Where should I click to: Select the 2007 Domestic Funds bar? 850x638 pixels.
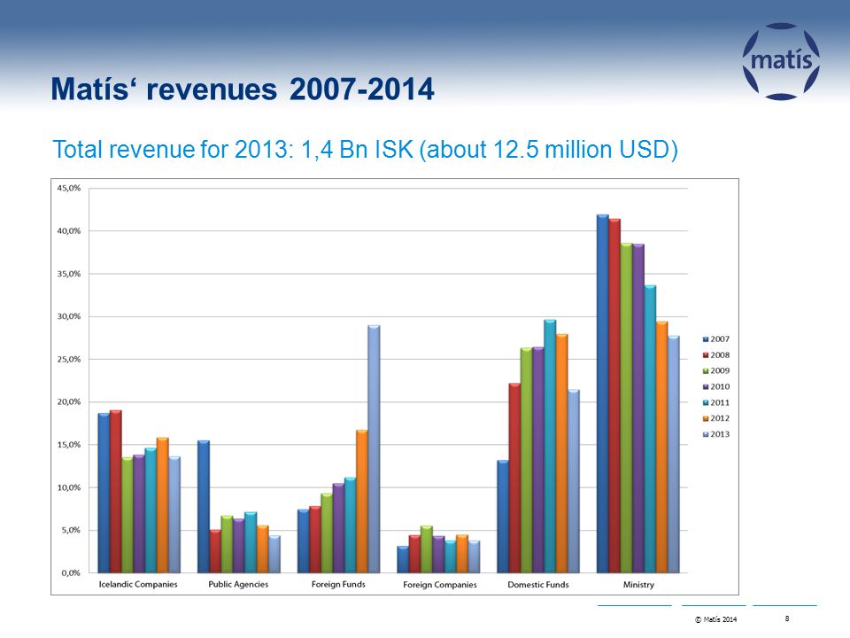(x=503, y=517)
